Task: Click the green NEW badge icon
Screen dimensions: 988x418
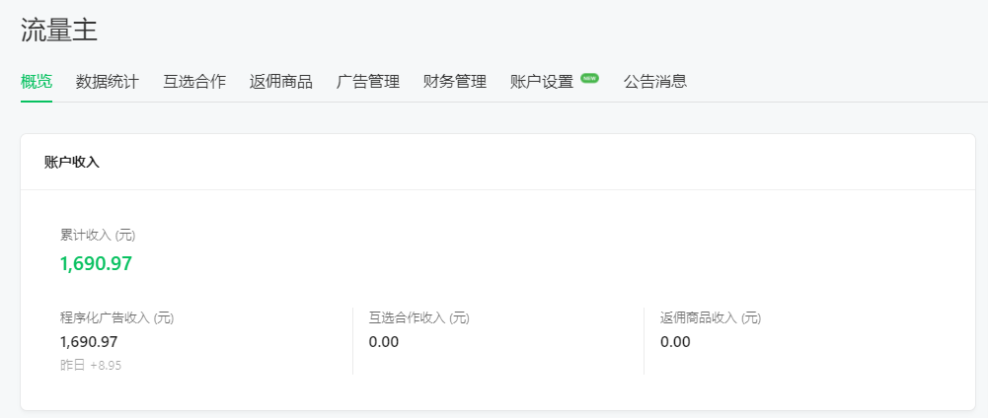Action: pyautogui.click(x=590, y=78)
